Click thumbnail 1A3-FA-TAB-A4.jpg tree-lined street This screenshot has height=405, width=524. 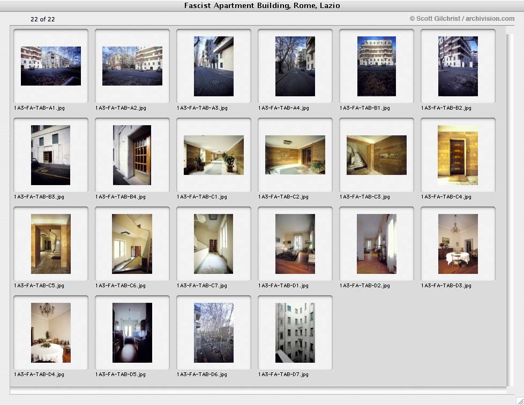coord(295,66)
